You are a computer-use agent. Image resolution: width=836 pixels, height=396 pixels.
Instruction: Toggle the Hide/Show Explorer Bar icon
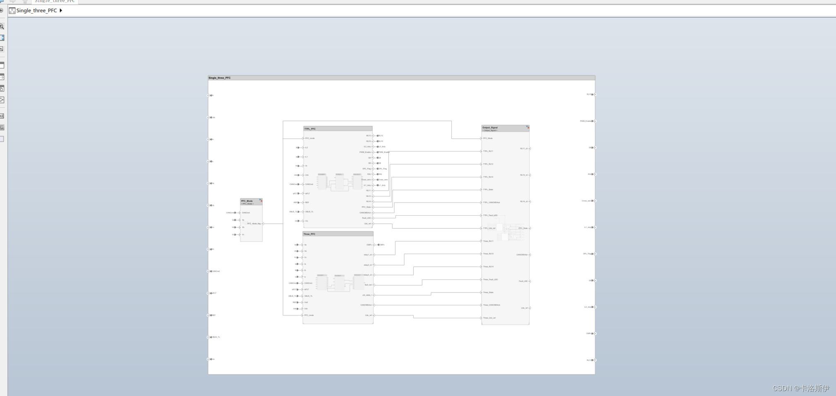(x=1, y=10)
